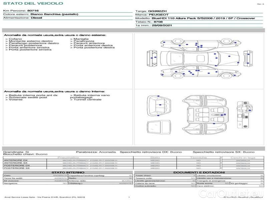
Task: Select the 'Navigatore:' row label
Action: tap(10, 183)
